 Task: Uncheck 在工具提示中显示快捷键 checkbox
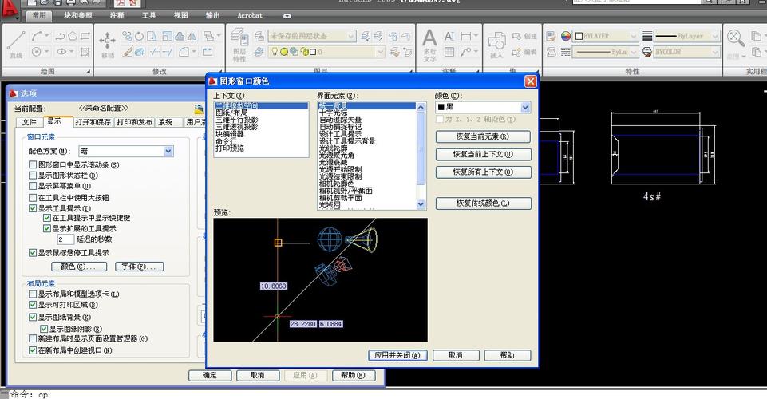click(47, 218)
